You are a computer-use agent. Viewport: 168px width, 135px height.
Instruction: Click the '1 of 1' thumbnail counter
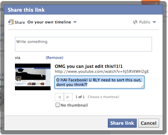pos(80,97)
